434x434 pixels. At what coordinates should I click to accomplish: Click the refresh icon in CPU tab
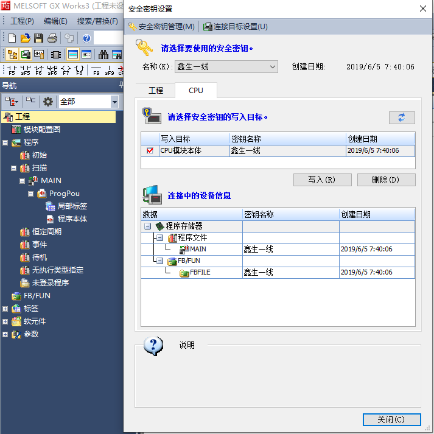coord(402,118)
